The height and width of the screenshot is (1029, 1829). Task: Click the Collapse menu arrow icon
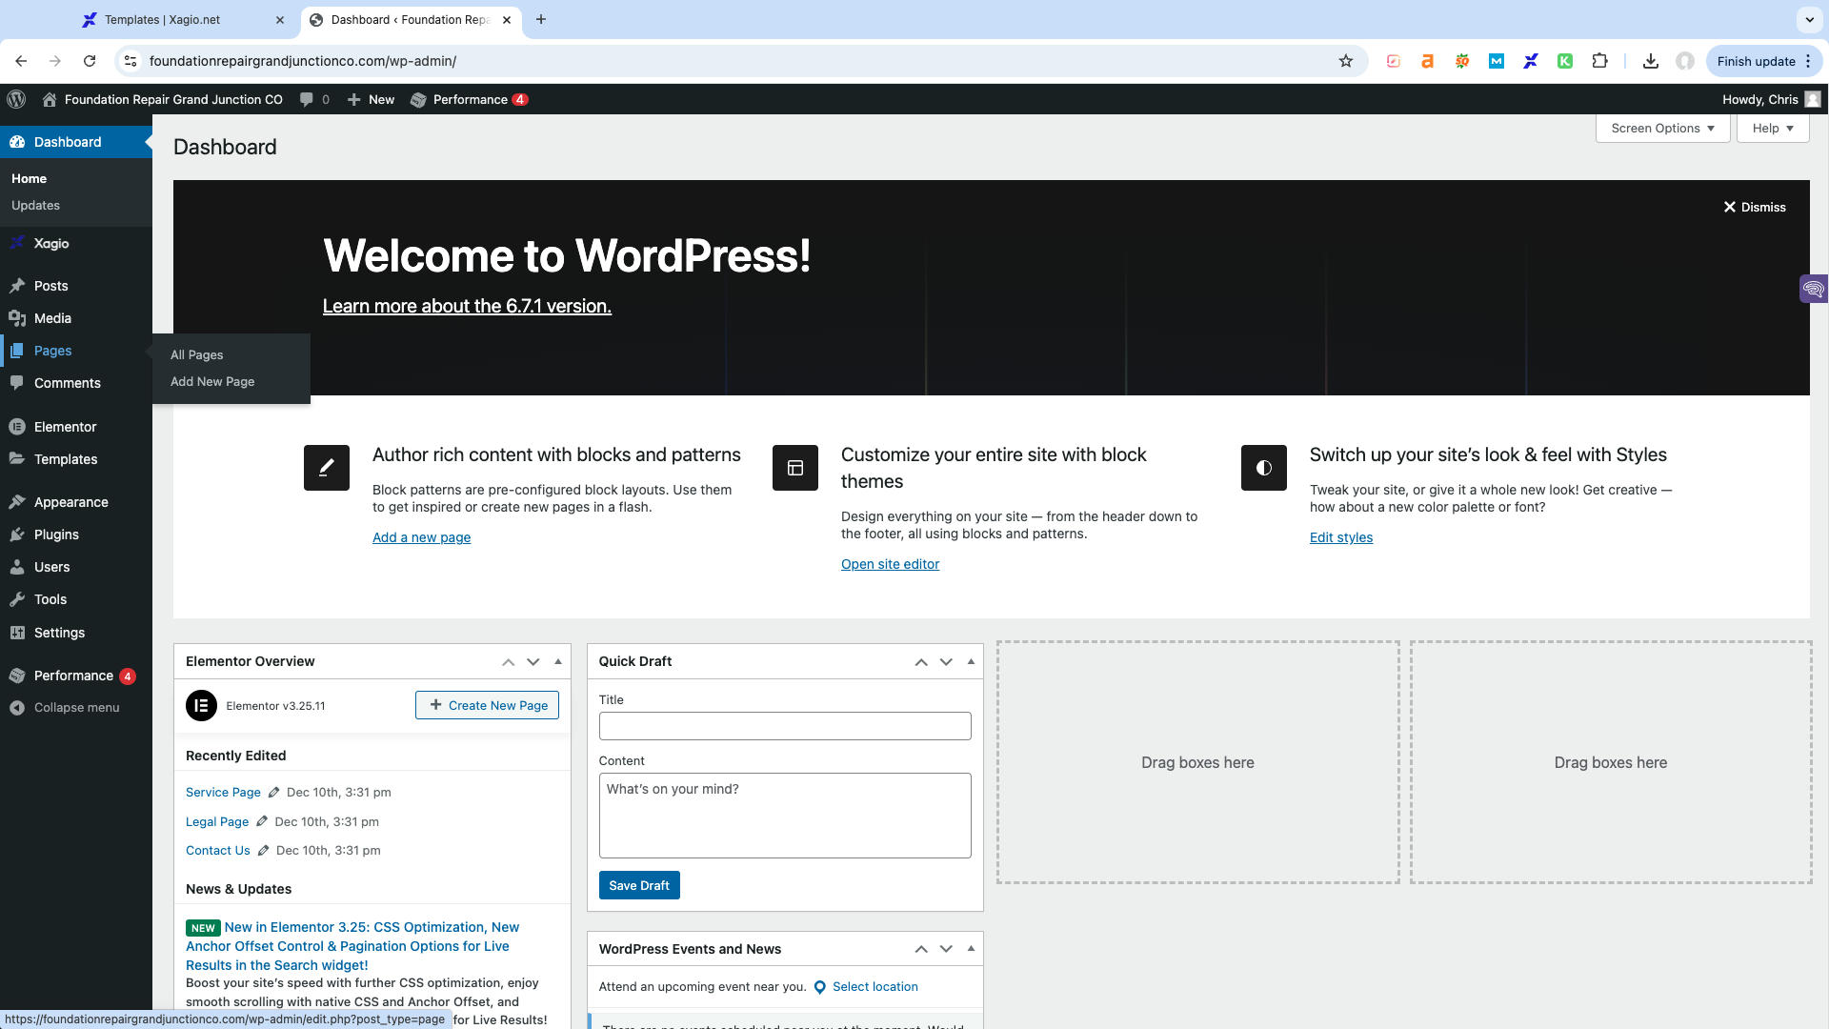click(17, 708)
